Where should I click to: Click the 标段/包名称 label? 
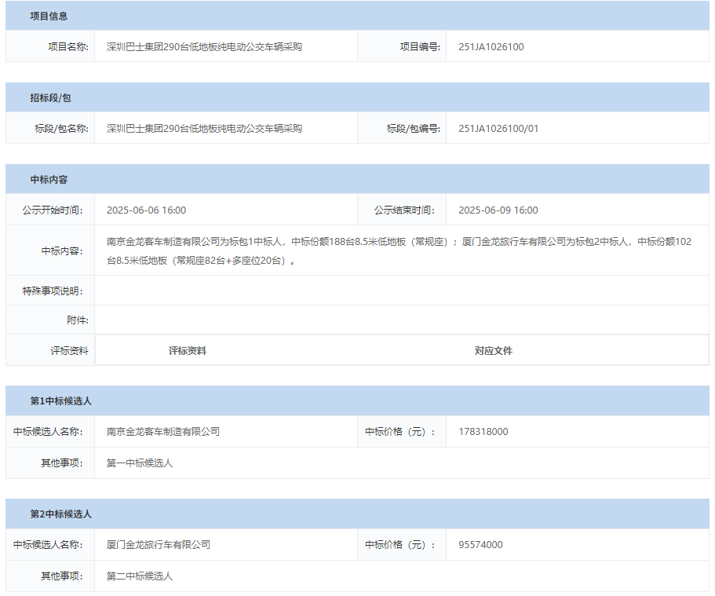(x=61, y=129)
